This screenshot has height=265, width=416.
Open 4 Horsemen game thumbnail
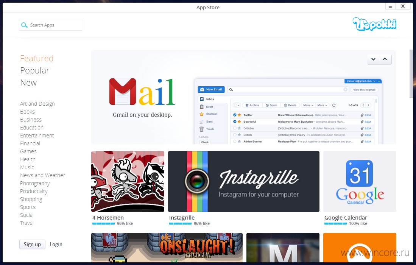tap(128, 181)
